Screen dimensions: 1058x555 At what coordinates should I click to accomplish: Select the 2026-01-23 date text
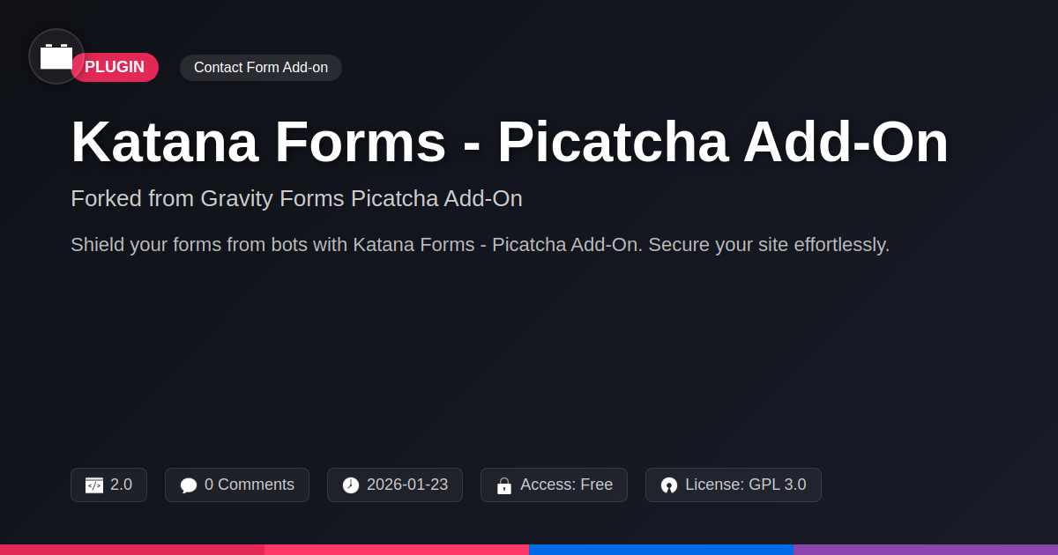click(x=407, y=485)
